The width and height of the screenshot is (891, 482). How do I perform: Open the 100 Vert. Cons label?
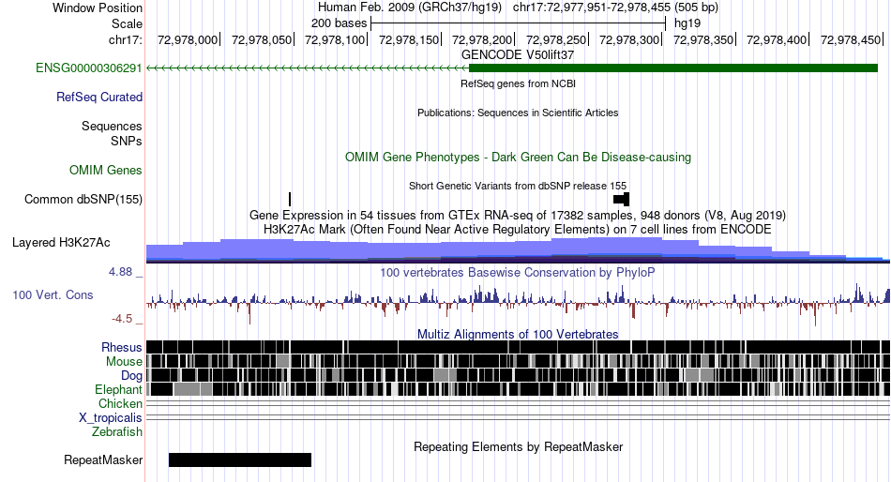[53, 295]
